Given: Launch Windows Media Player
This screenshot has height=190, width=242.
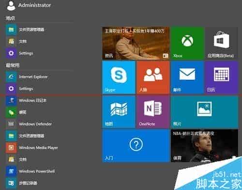Looking at the screenshot, I should [31, 147].
